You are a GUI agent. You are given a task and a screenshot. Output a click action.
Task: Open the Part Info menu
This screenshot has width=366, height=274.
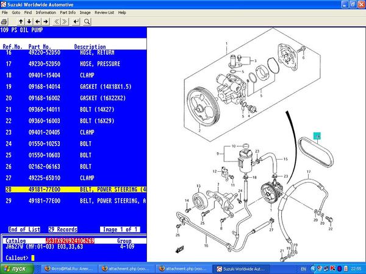tap(68, 13)
